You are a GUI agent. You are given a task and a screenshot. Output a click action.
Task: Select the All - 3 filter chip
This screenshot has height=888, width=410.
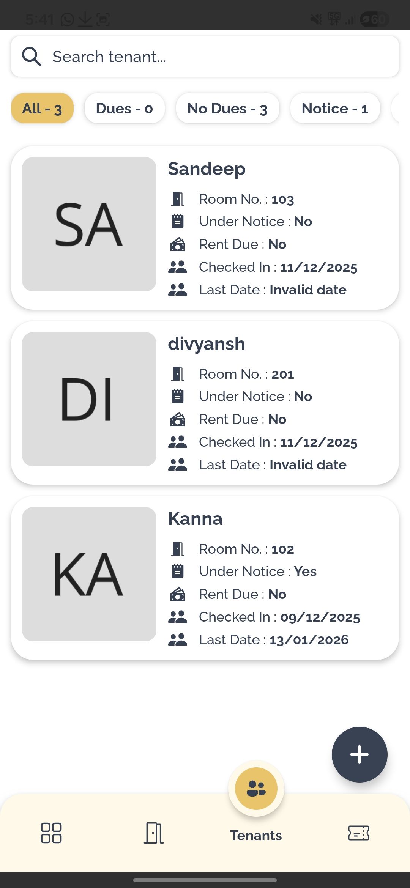click(x=42, y=109)
